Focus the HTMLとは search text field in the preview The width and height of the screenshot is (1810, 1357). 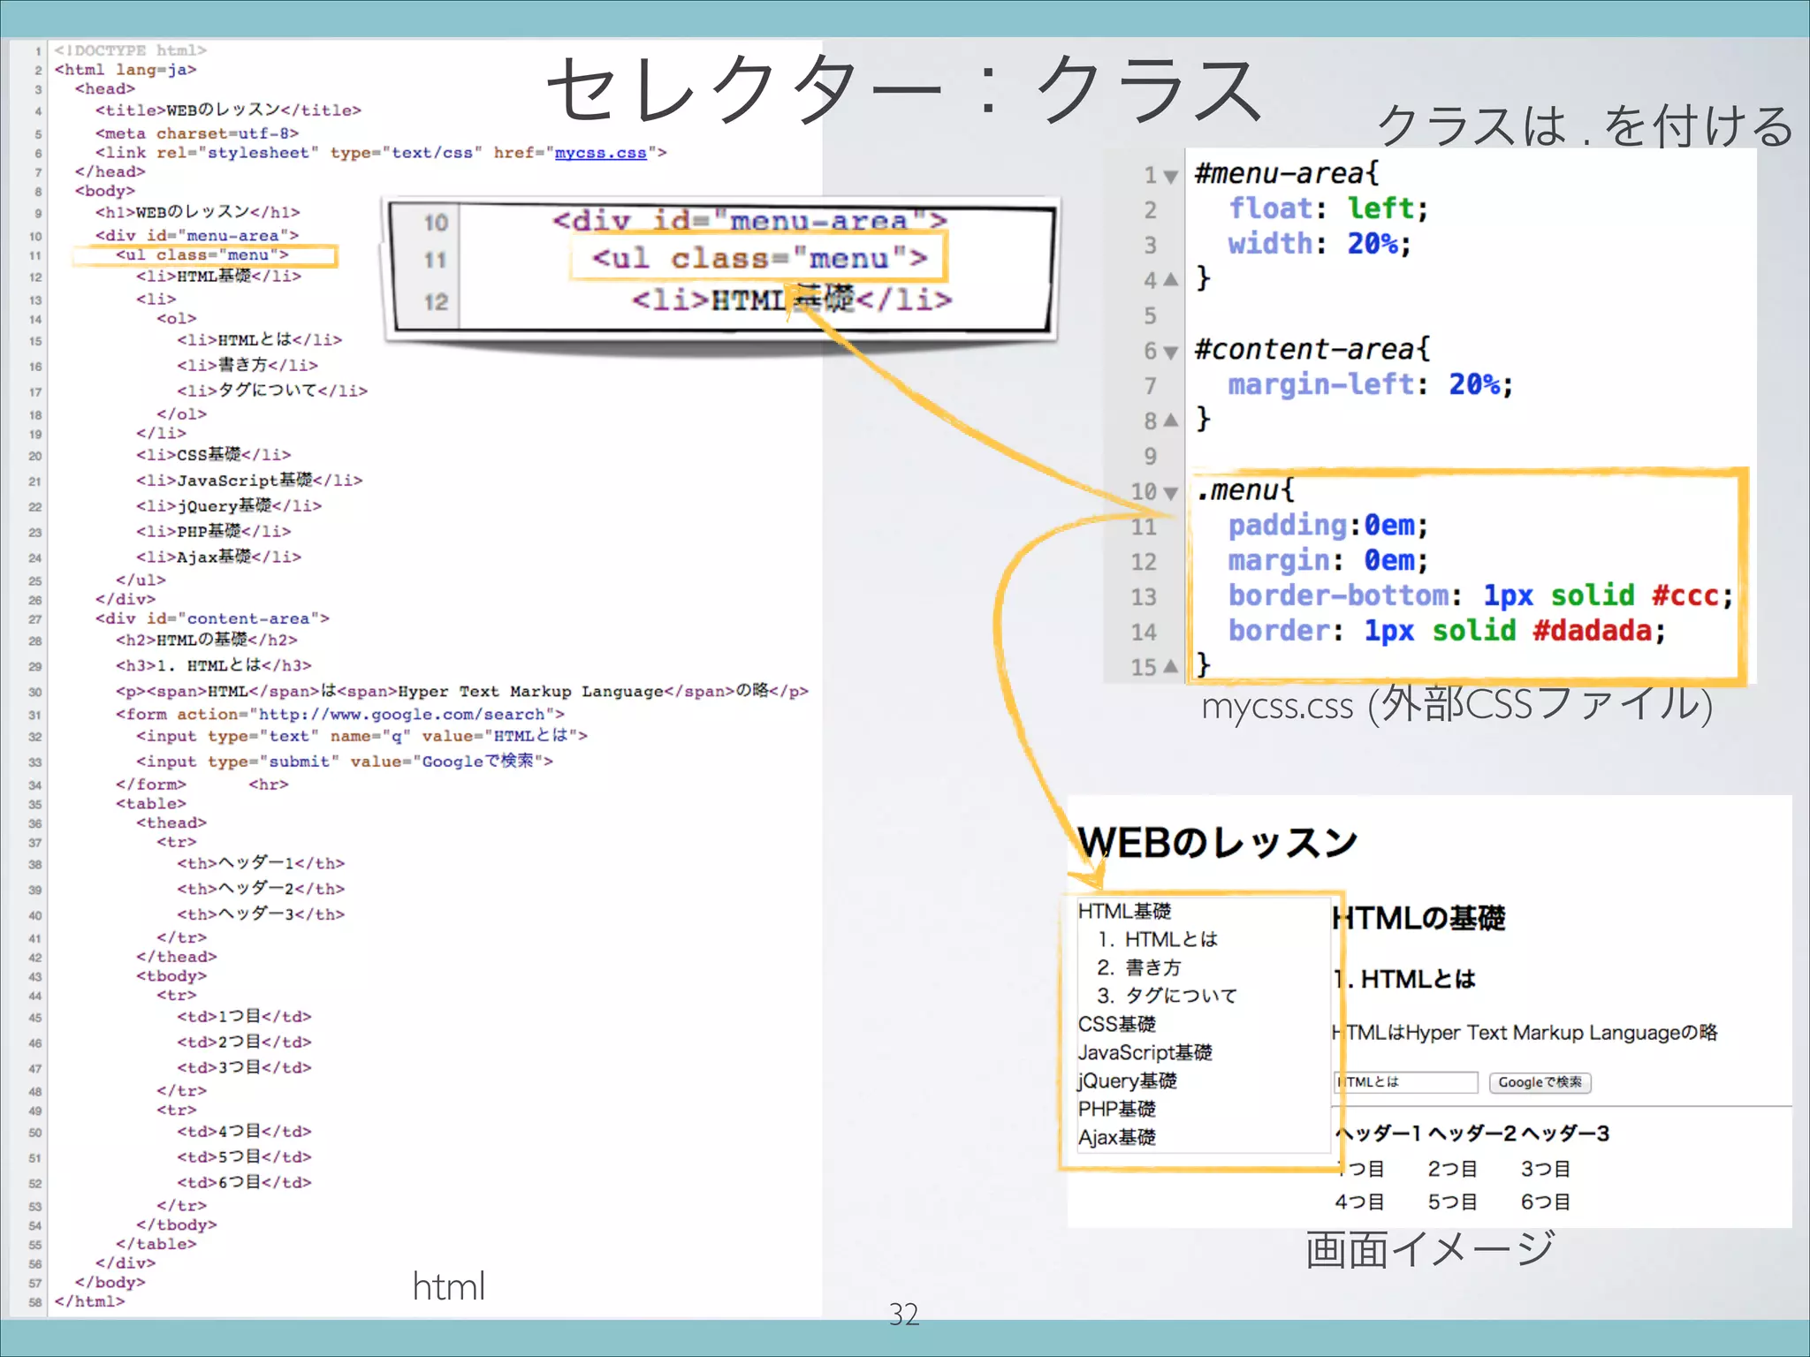click(x=1405, y=1082)
